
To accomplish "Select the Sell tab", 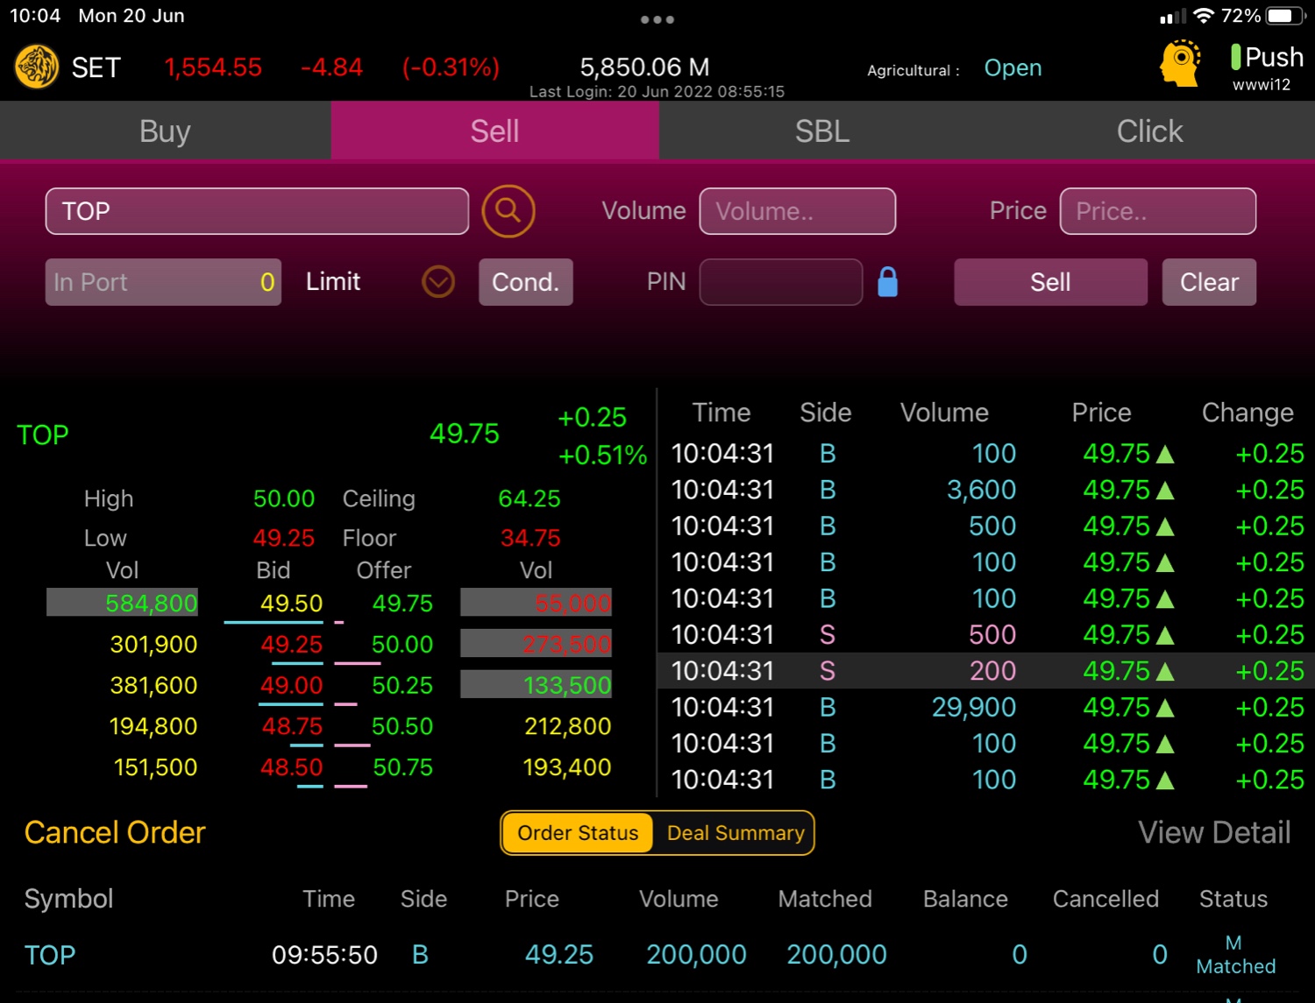I will point(494,131).
